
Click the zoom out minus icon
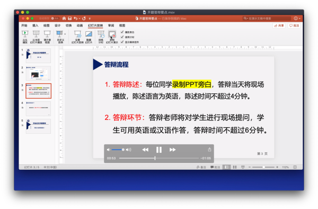tap(250, 167)
